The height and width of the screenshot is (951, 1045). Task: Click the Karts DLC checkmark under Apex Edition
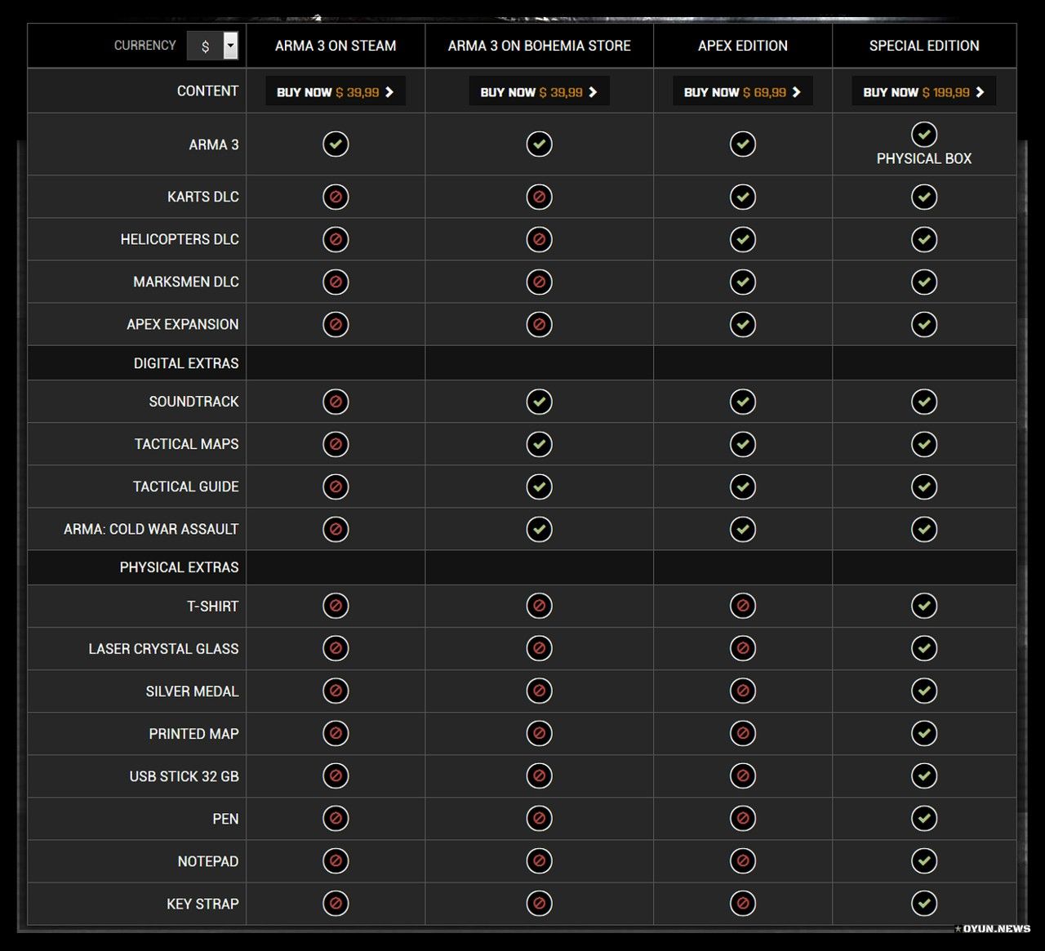tap(743, 197)
